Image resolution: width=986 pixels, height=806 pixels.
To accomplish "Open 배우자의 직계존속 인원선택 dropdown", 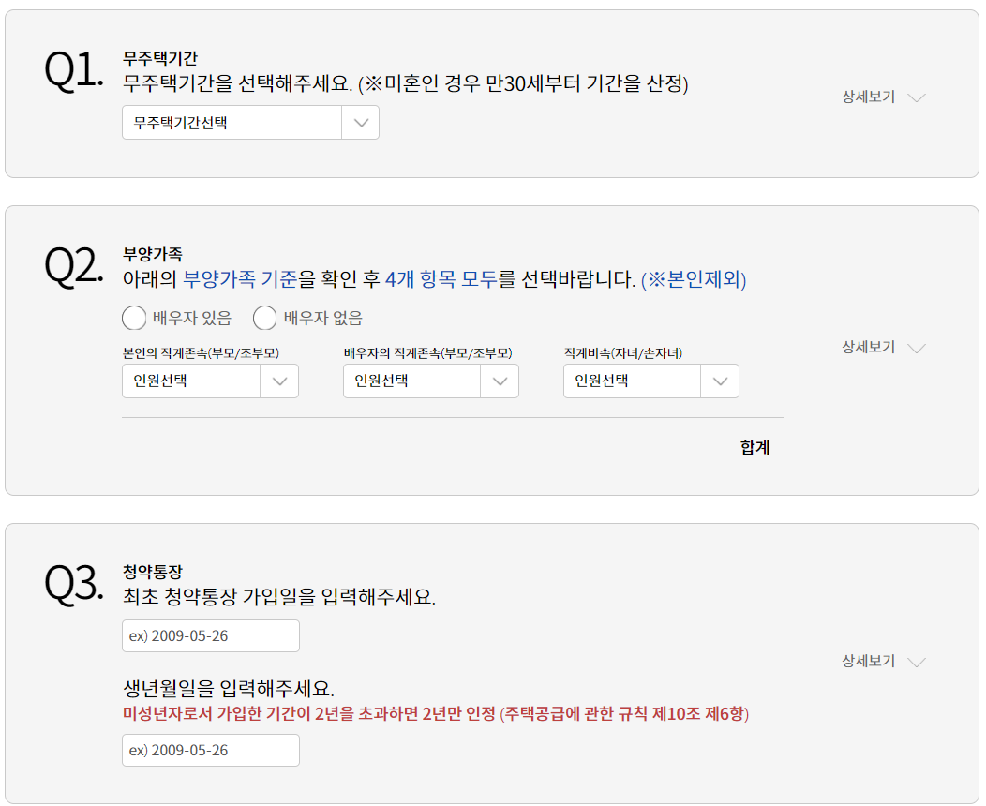I will click(431, 381).
